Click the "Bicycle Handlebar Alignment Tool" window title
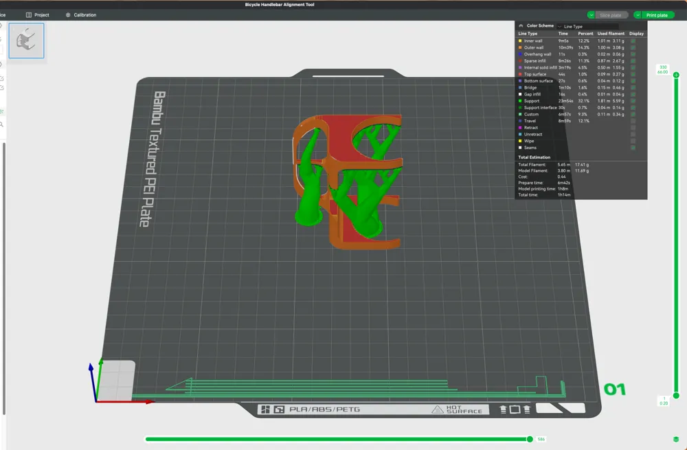 [x=280, y=4]
